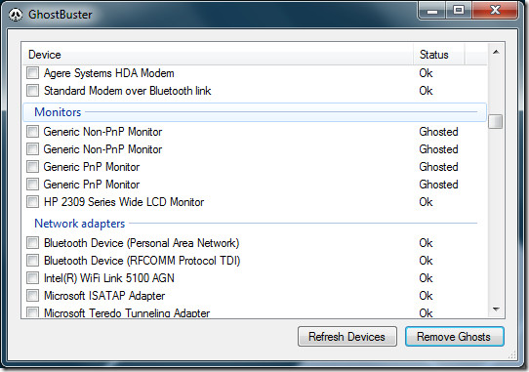Click the Remove Ghosts button
The image size is (529, 372).
click(455, 337)
